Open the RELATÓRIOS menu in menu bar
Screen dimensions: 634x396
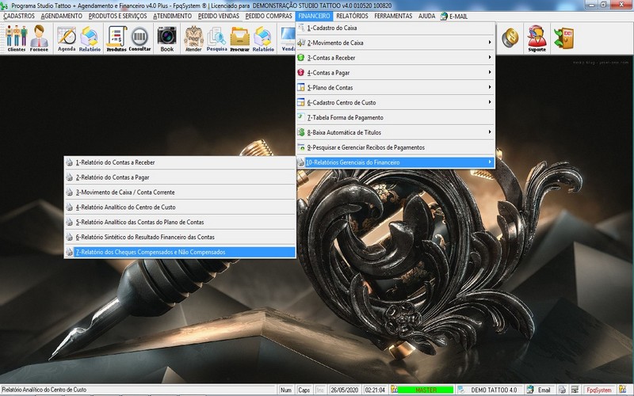pyautogui.click(x=352, y=16)
